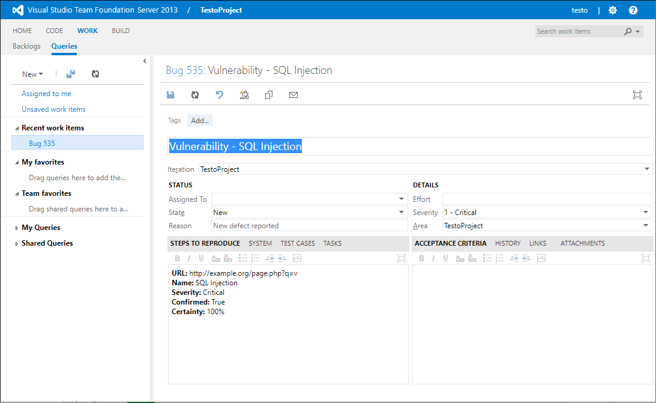Open the Assigned to me query
The image size is (656, 403).
click(x=47, y=94)
